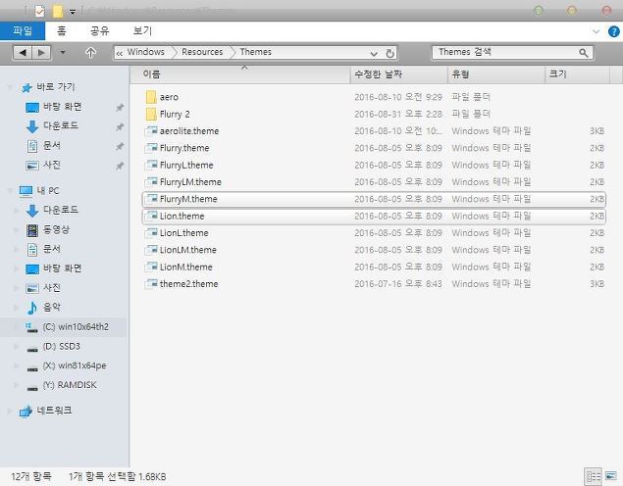Switch to details view layout
Viewport: 623px width, 486px height.
click(594, 476)
